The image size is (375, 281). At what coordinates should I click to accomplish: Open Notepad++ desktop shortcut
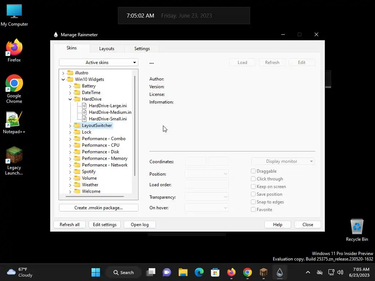14,122
